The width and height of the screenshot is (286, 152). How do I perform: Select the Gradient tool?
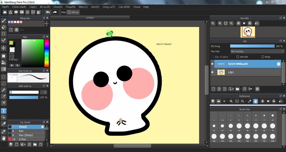point(4,69)
